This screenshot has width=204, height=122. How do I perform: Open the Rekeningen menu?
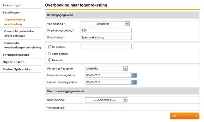click(x=12, y=5)
